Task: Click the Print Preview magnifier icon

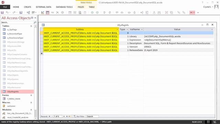Action: point(80,12)
